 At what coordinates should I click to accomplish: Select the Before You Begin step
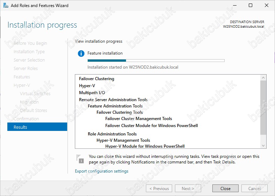click(30, 43)
